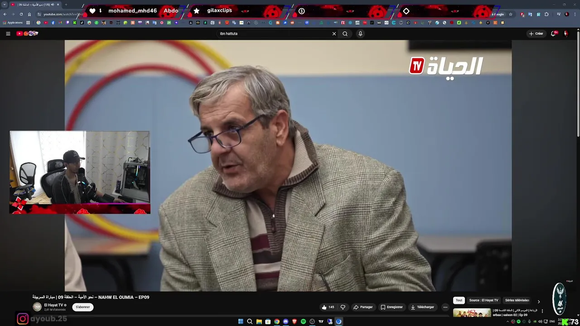Subscribe with the S'abonner button
This screenshot has height=326, width=580.
[x=83, y=307]
